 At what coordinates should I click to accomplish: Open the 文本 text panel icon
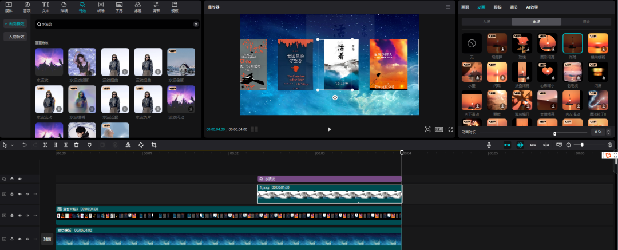46,7
